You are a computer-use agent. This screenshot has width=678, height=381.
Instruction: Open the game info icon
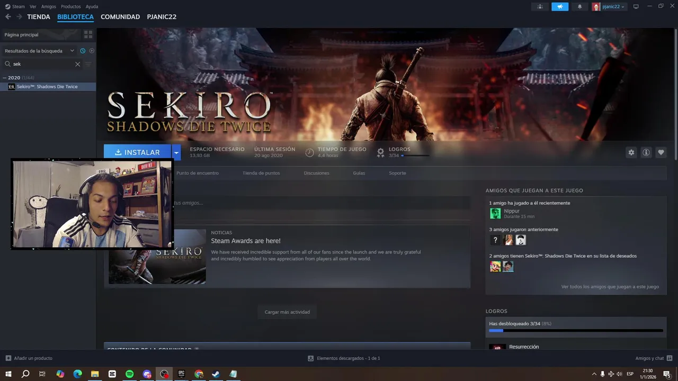point(646,152)
